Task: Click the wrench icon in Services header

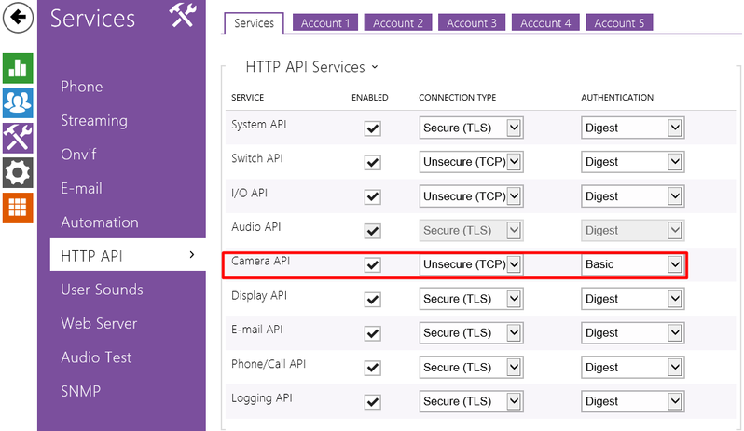Action: (183, 16)
